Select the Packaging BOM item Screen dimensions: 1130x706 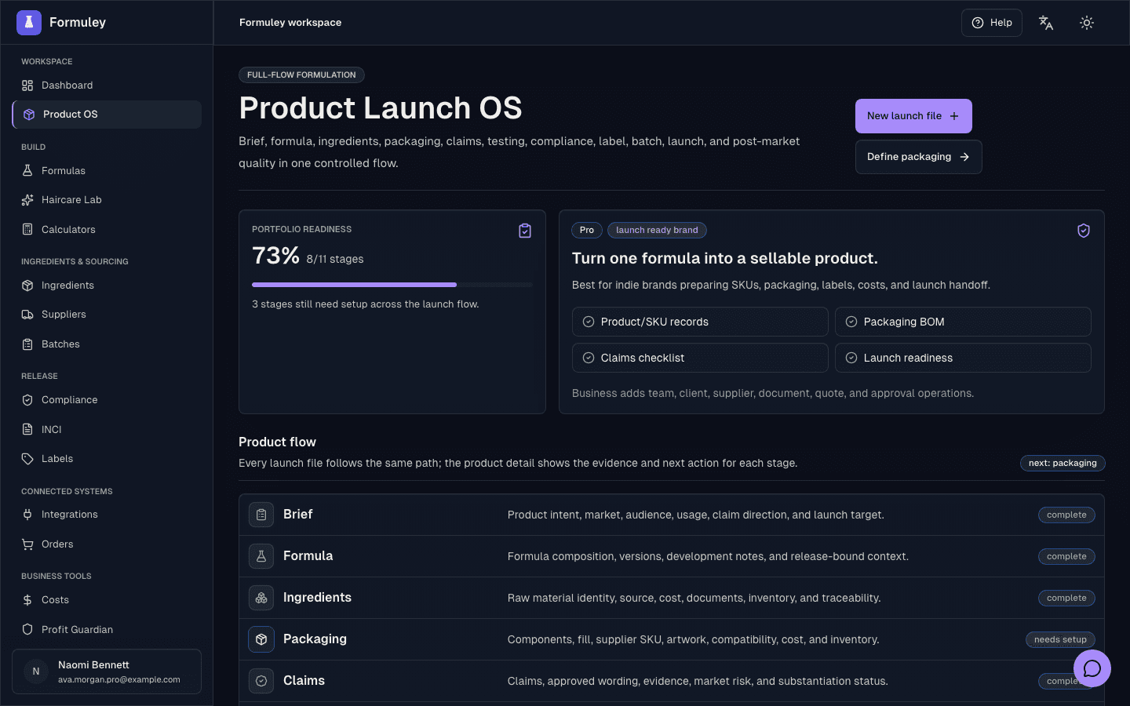coord(963,322)
